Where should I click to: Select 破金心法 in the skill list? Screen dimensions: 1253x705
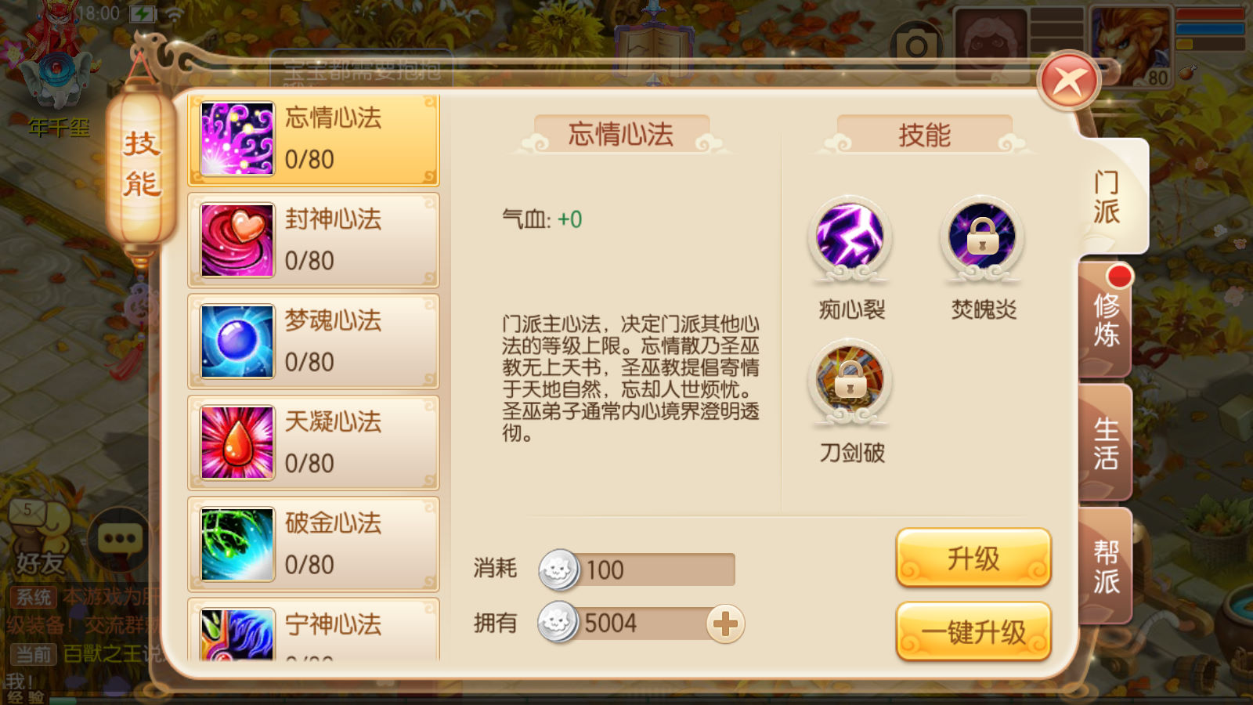[313, 544]
